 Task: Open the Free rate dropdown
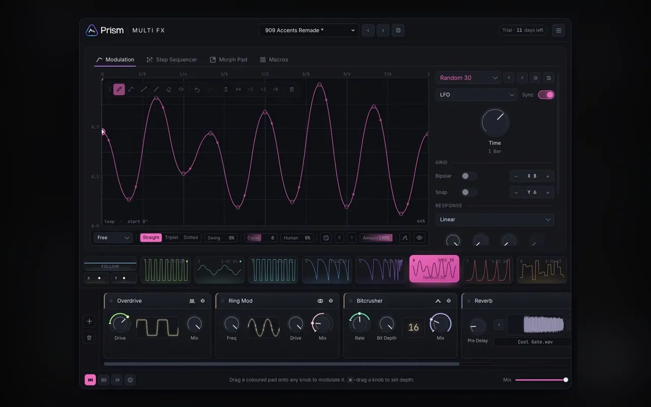point(113,238)
